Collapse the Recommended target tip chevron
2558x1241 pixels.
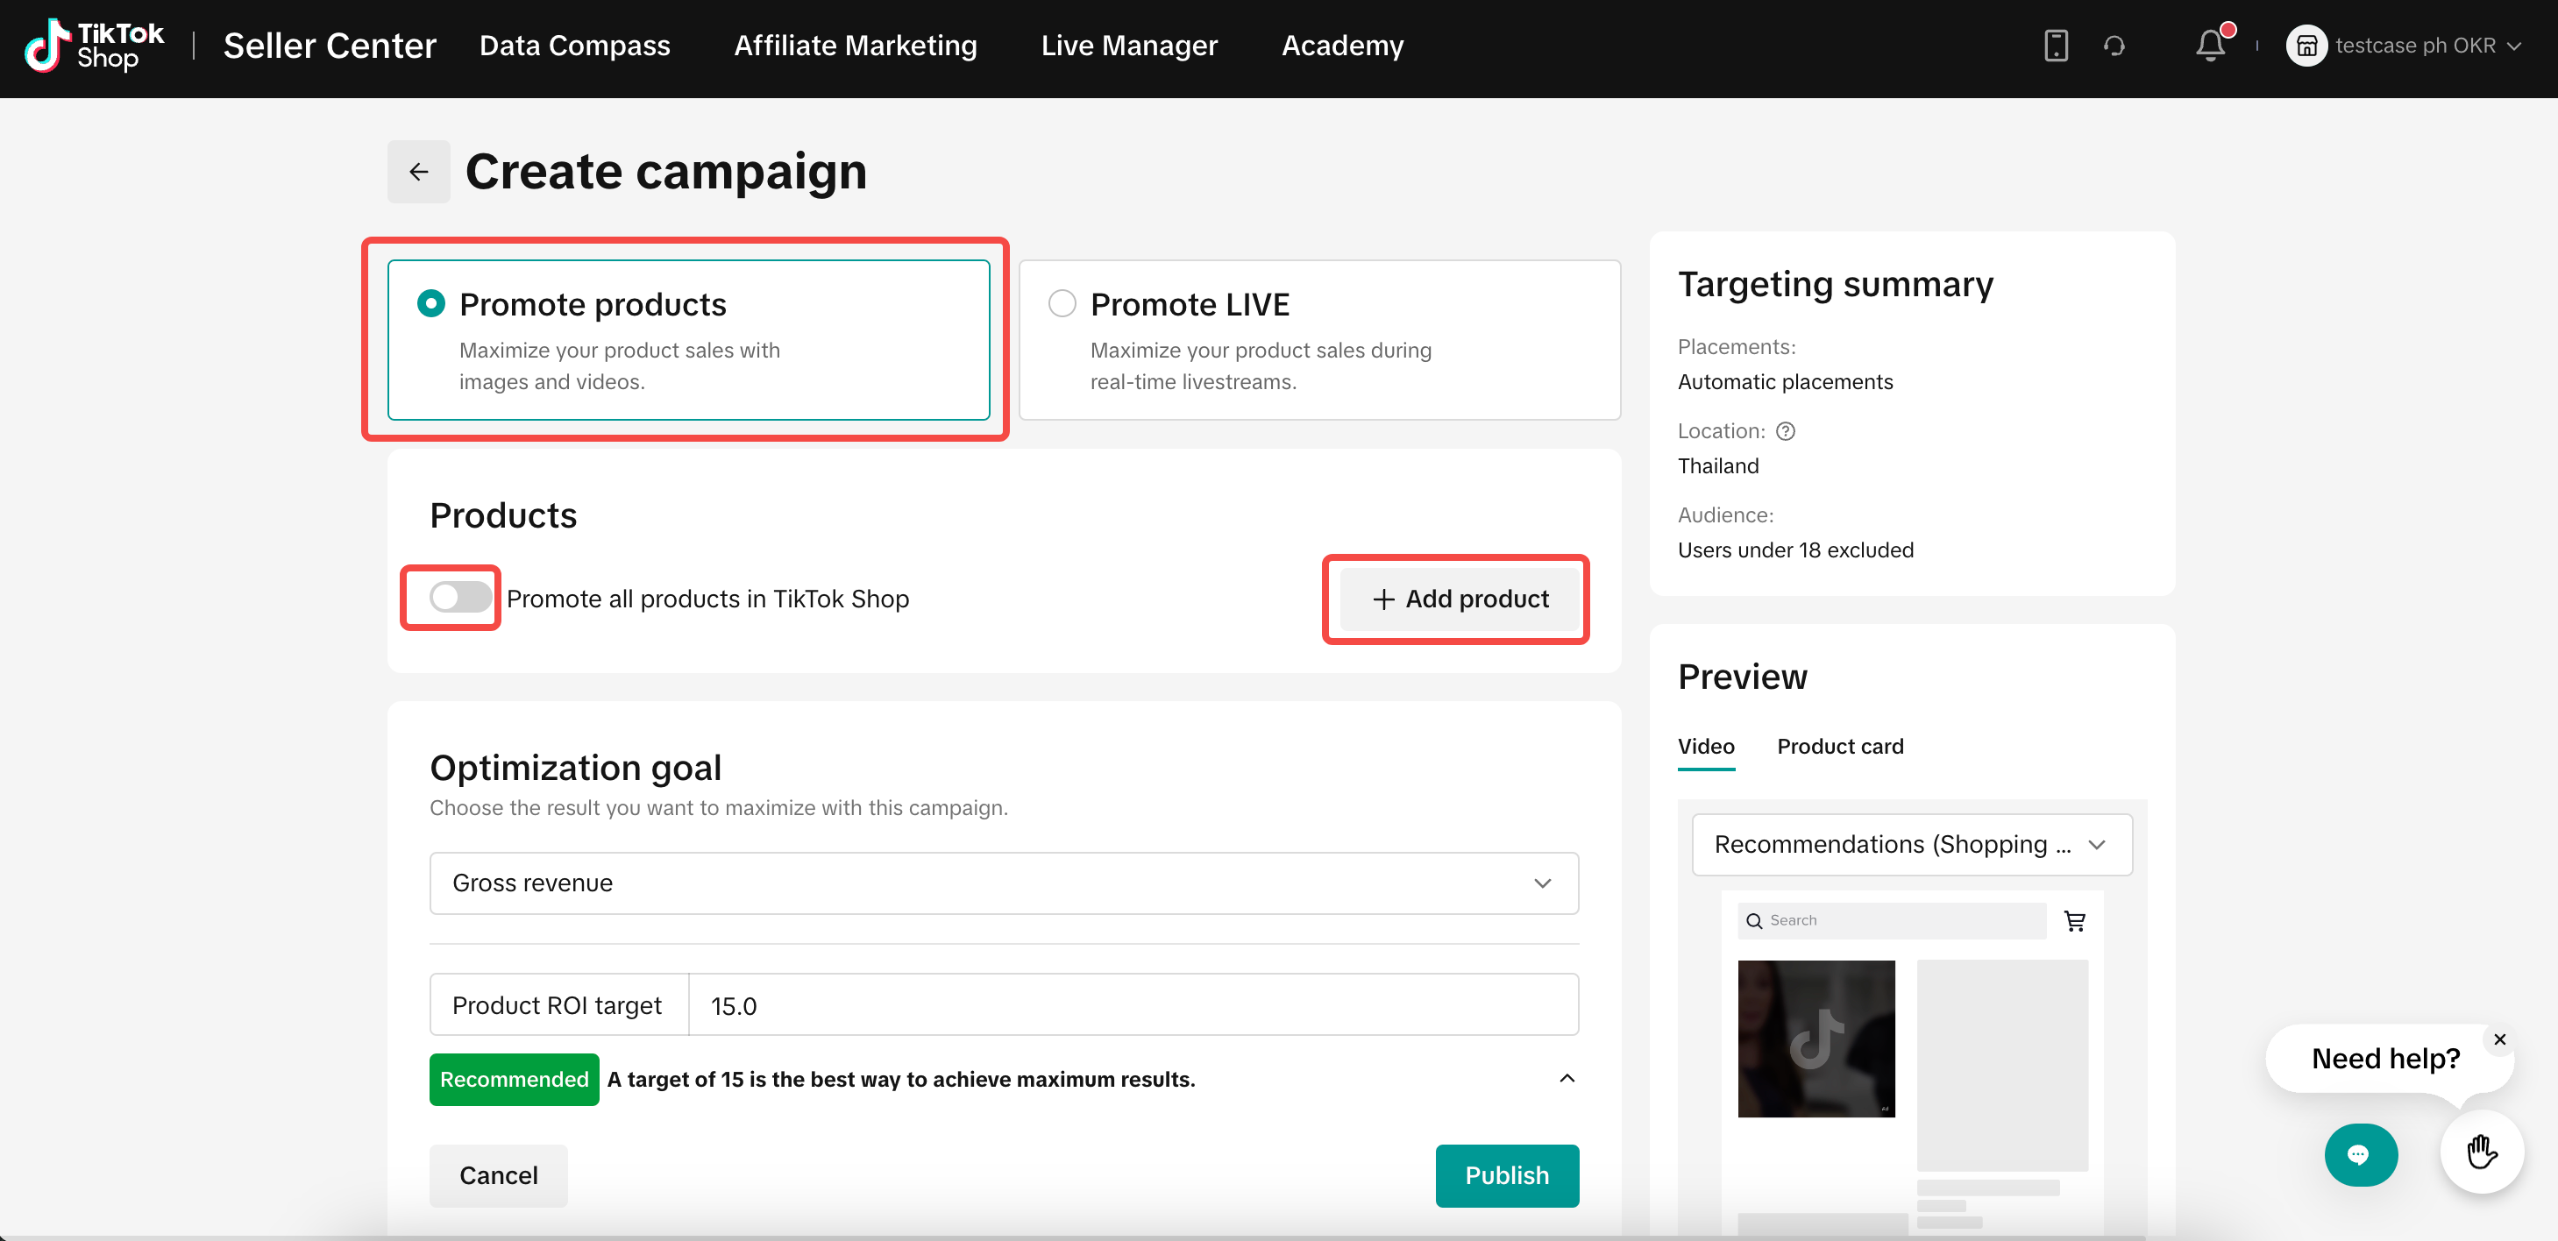tap(1567, 1078)
